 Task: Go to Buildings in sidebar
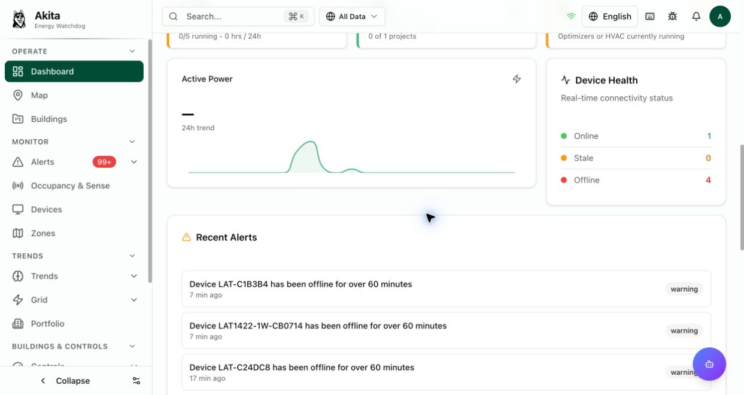(x=74, y=119)
